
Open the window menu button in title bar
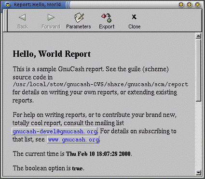point(7,5)
